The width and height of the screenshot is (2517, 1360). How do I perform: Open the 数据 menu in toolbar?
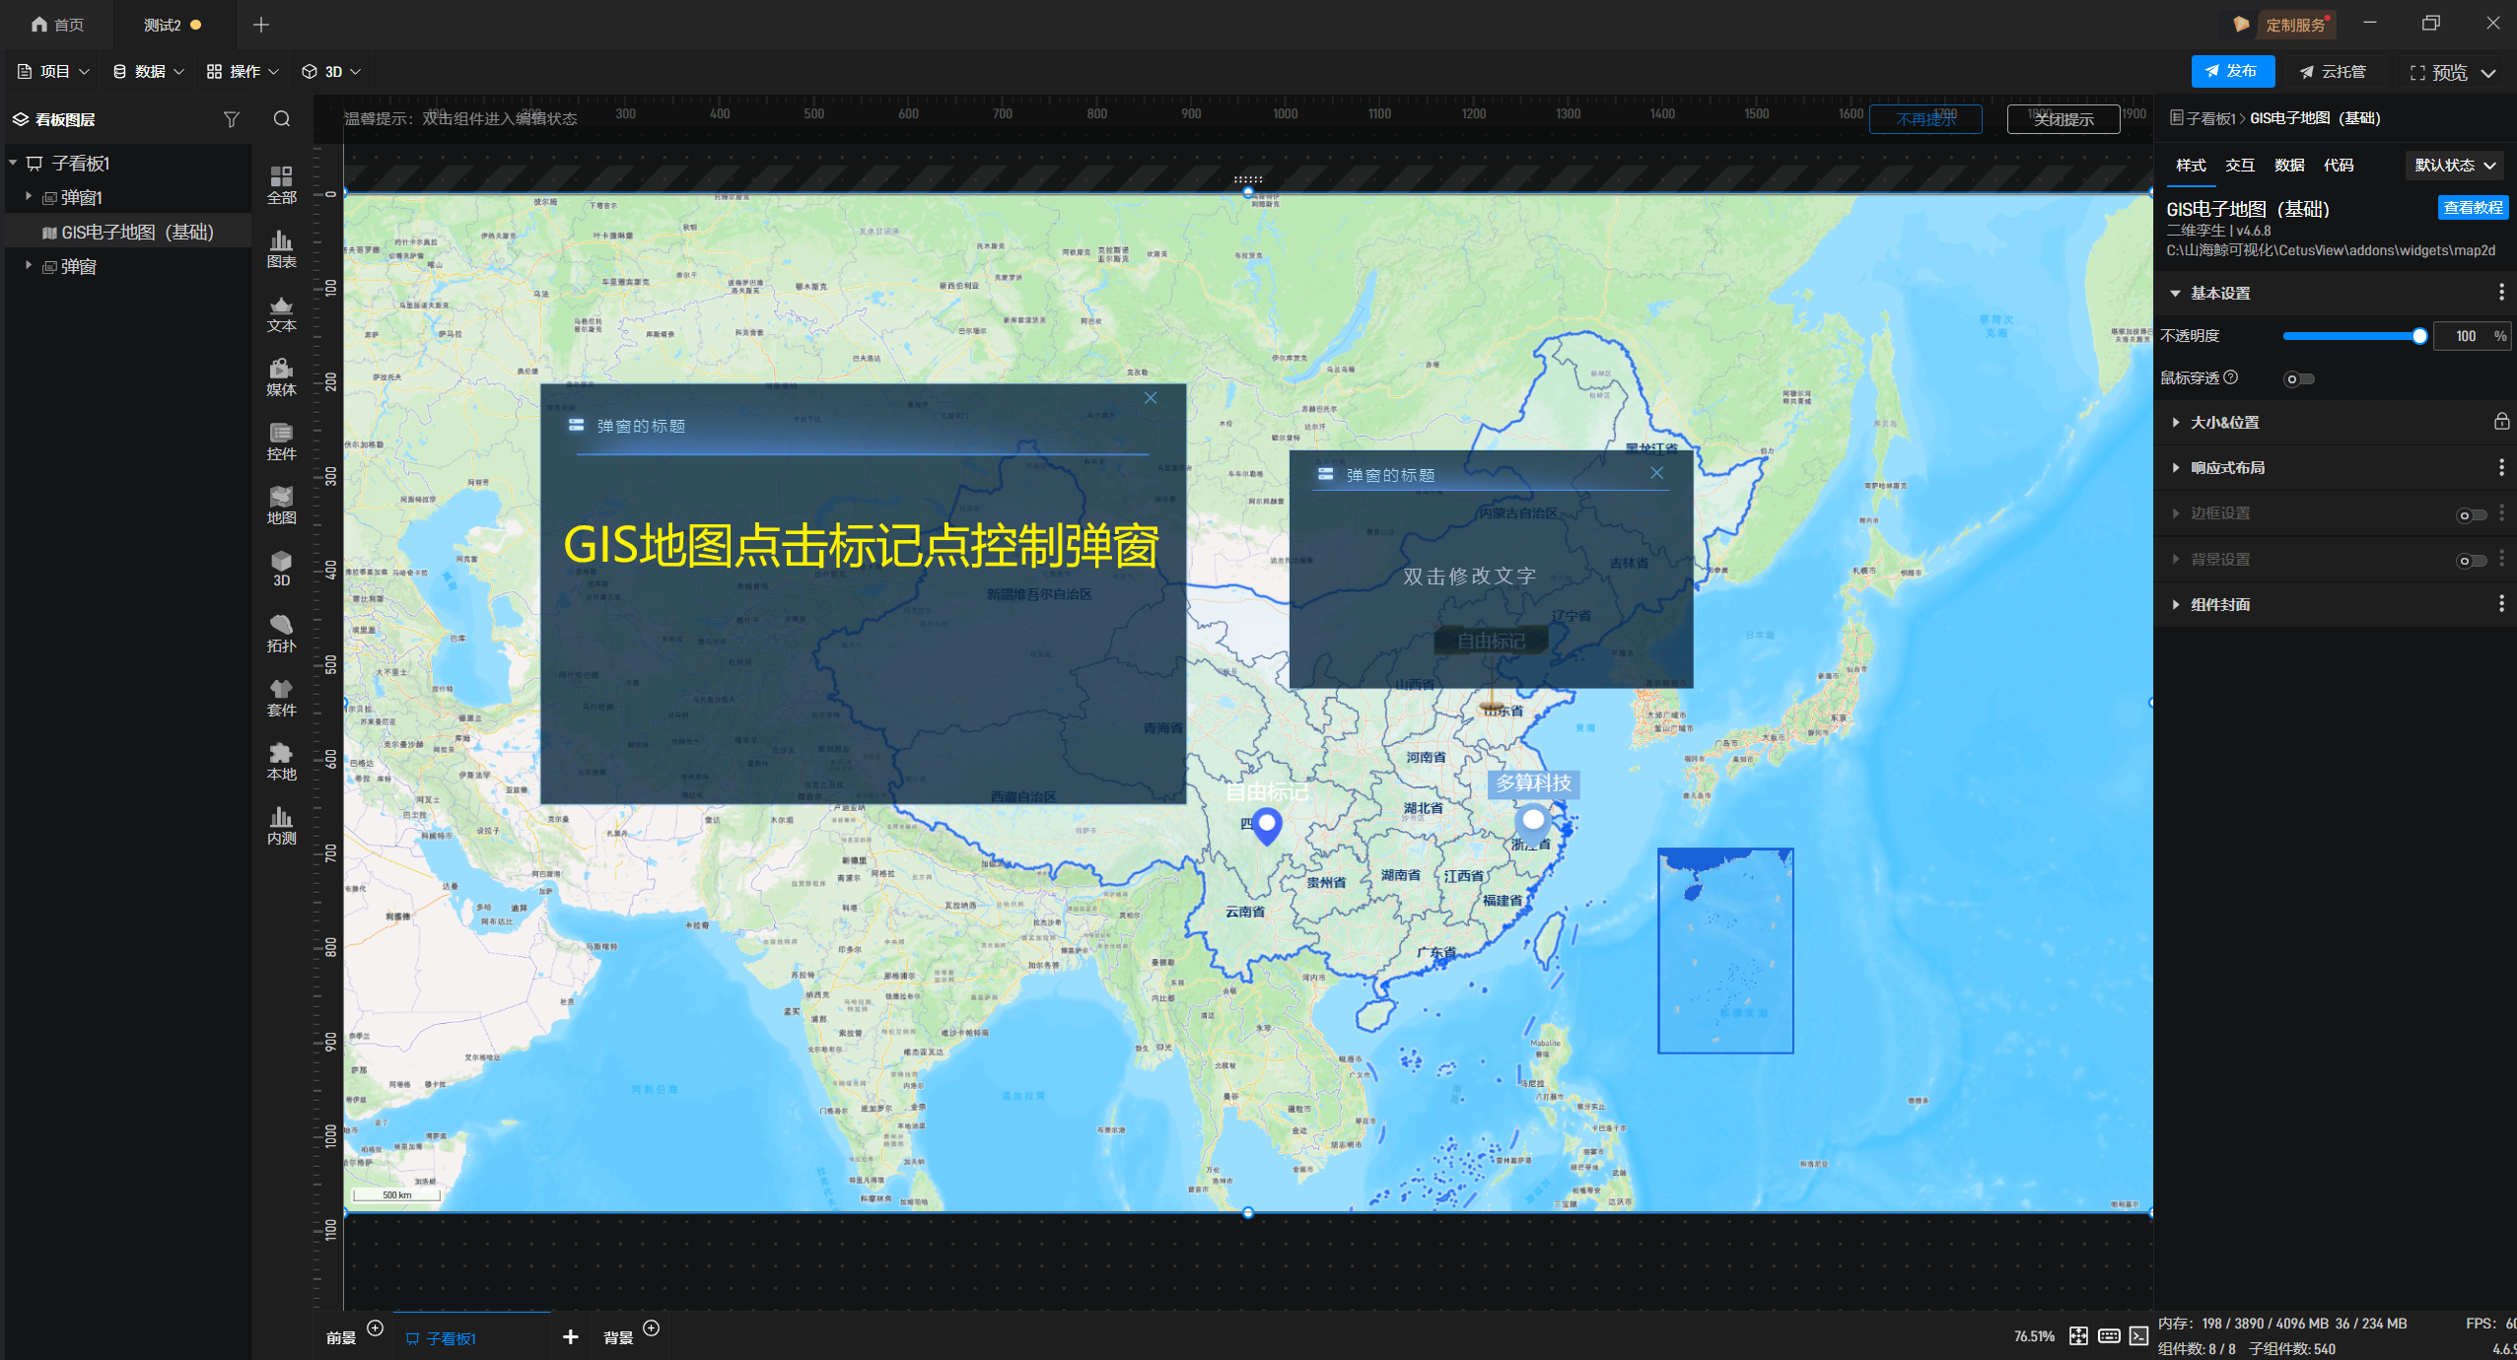click(149, 72)
